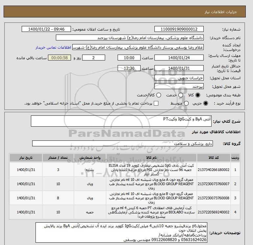Viewport: 253px width, 245px height.
Task: Open the اطلاعات تماس خریدار link
Action: coord(53,47)
